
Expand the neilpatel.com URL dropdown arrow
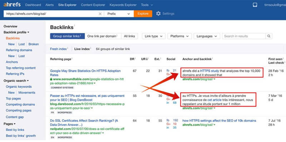(103, 133)
